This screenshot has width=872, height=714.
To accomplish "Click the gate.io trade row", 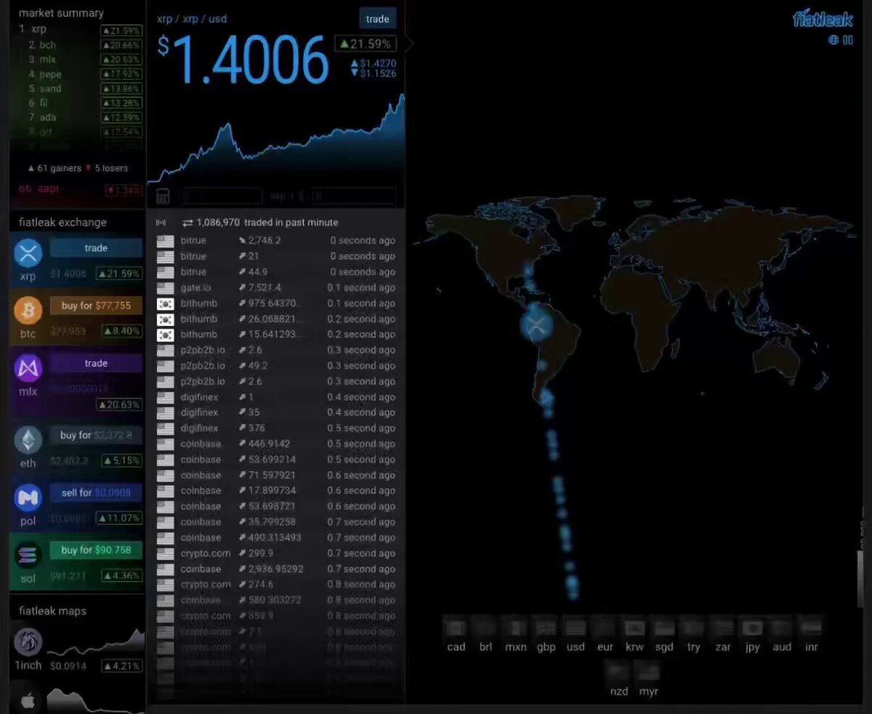I will (x=276, y=288).
